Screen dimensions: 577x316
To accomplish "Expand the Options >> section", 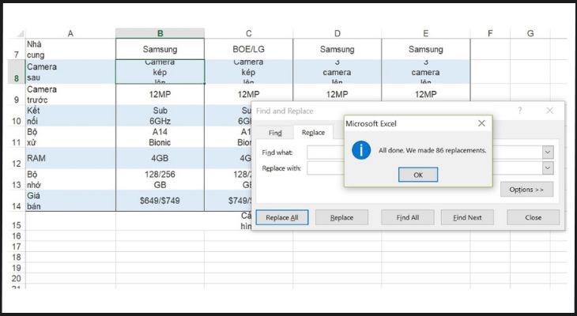I will click(x=526, y=190).
